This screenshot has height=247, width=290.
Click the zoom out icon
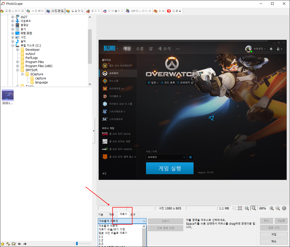278,208
